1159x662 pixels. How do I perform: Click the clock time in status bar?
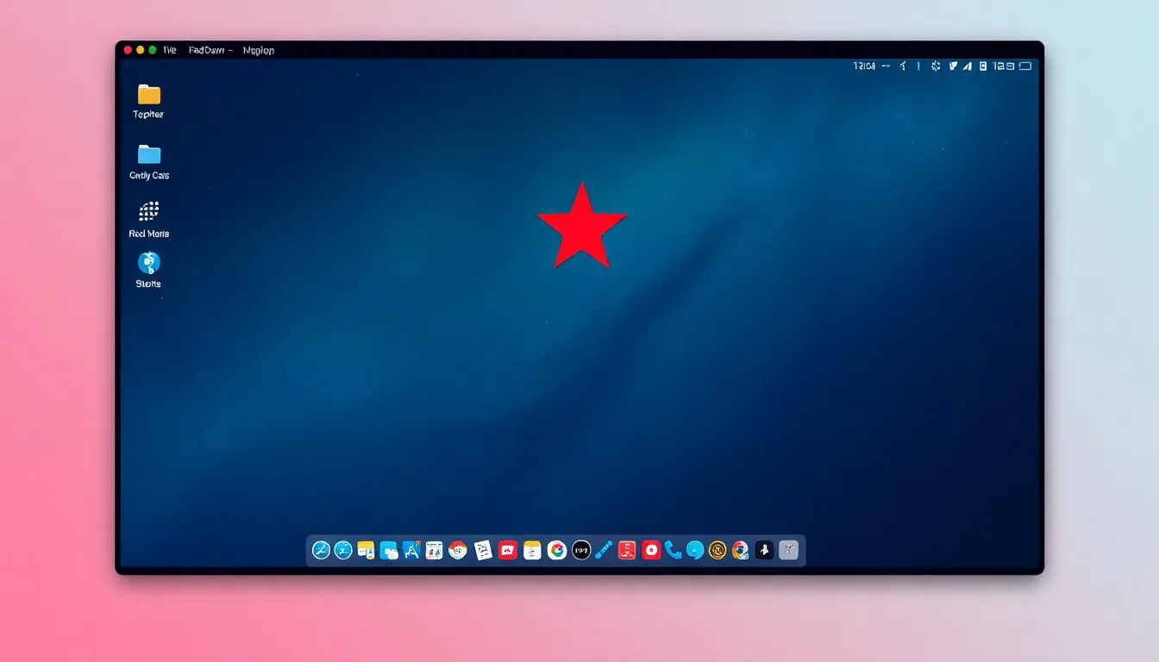click(x=864, y=66)
